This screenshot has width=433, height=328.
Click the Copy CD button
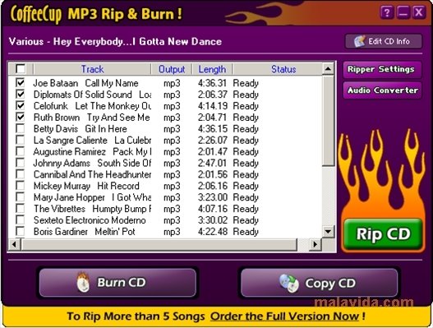[320, 283]
